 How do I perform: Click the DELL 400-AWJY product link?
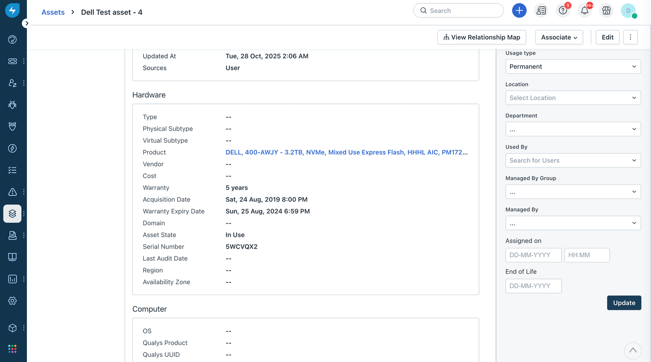coord(346,152)
